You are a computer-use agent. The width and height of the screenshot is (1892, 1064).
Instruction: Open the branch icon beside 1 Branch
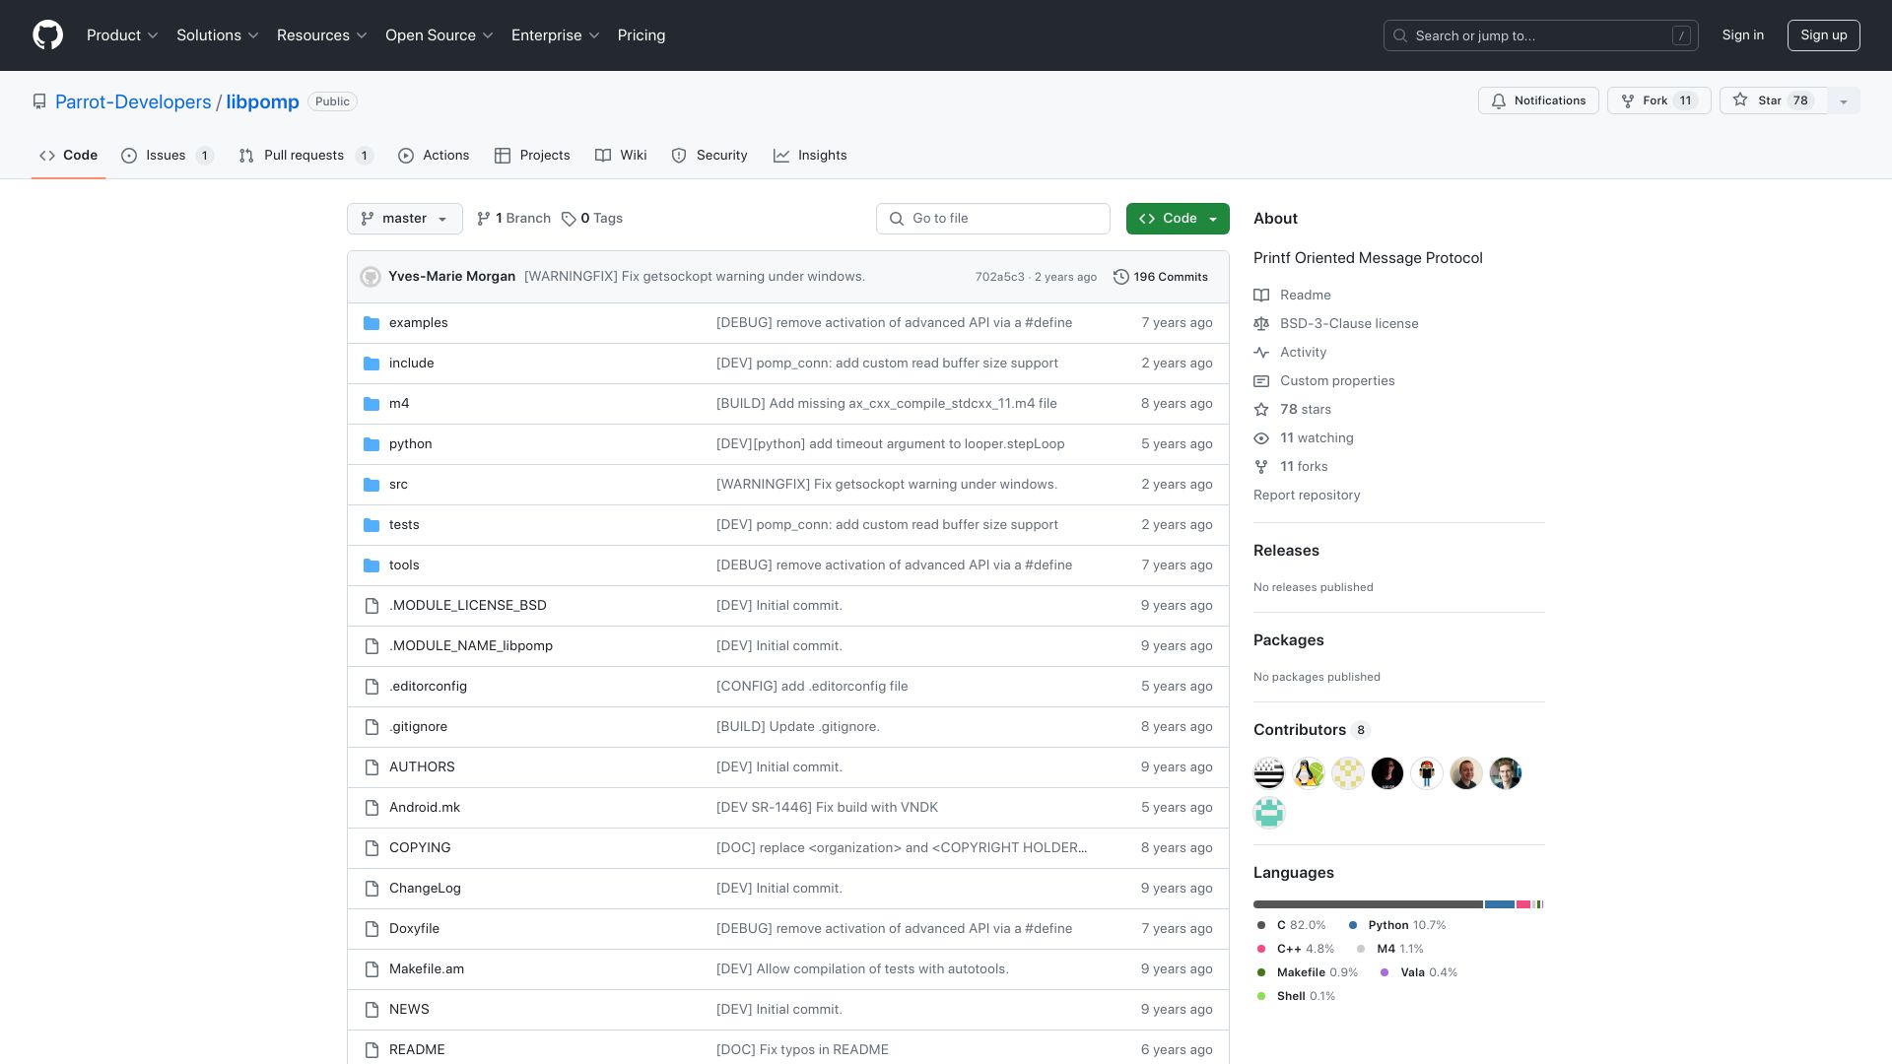coord(484,219)
